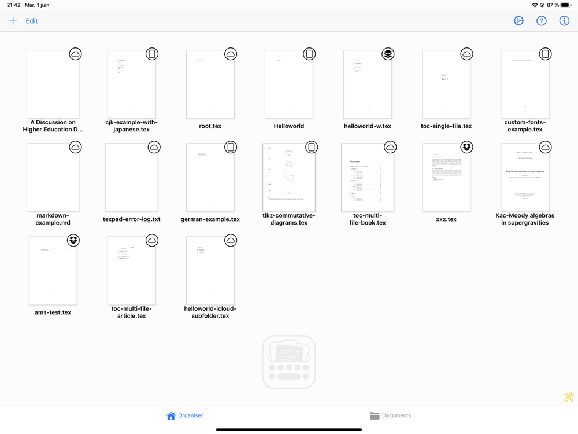Open the help question mark icon

tap(541, 21)
